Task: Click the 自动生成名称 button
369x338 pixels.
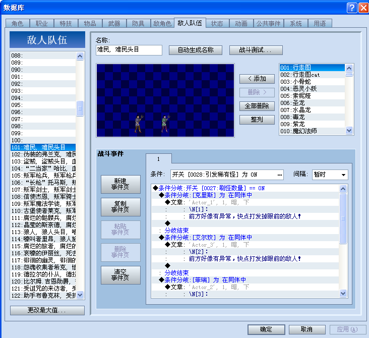Action: [195, 50]
